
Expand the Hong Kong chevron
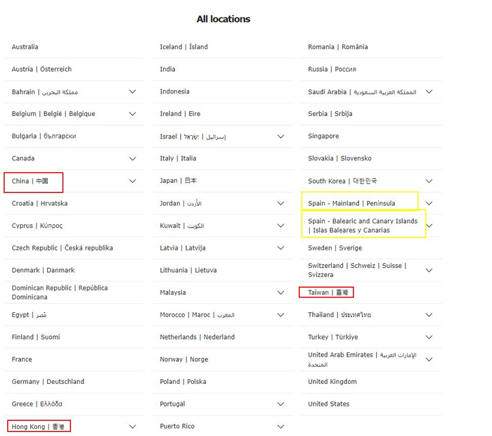[x=132, y=426]
